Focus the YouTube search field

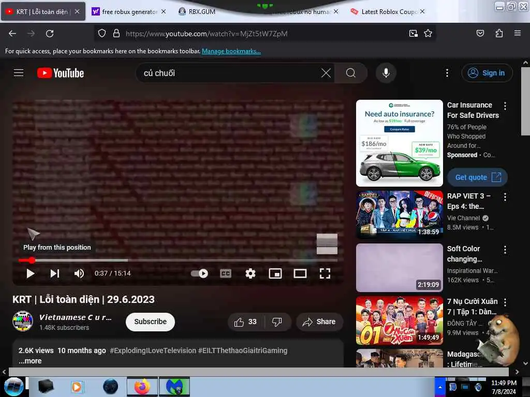tap(230, 73)
